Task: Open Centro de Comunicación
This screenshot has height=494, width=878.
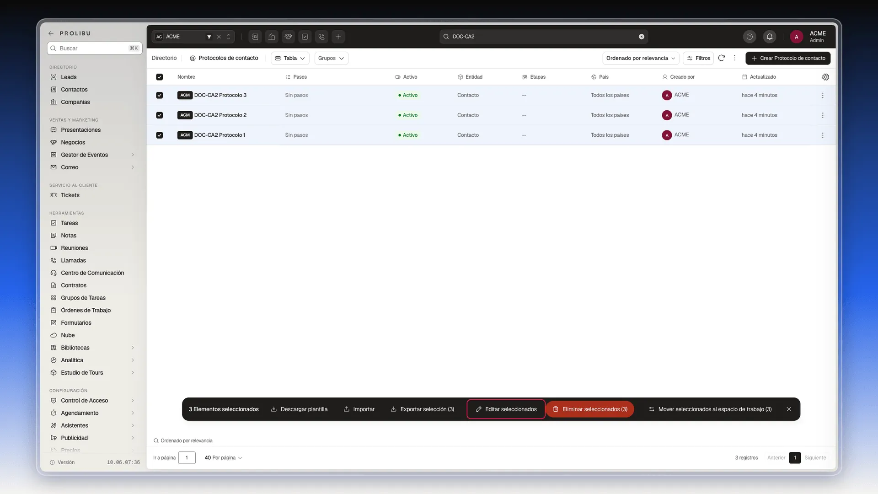Action: (92, 273)
